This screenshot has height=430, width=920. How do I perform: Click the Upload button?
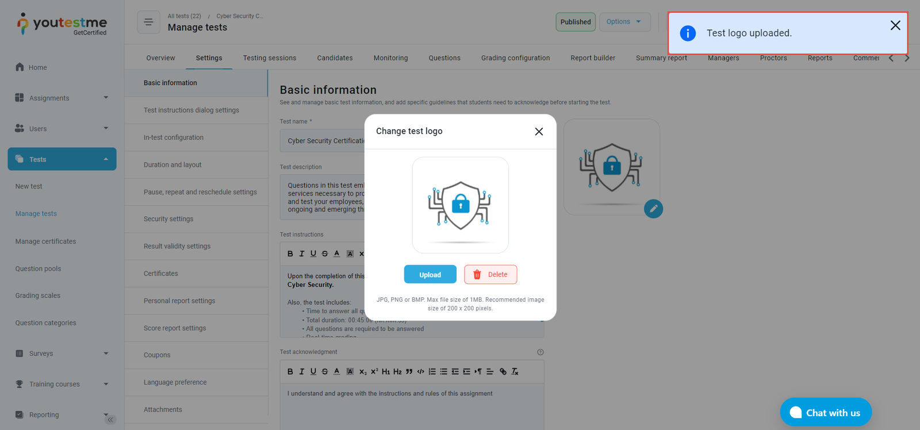click(x=430, y=275)
